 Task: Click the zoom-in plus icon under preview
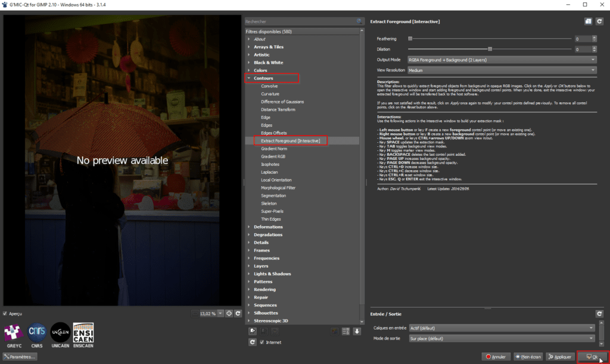click(229, 313)
